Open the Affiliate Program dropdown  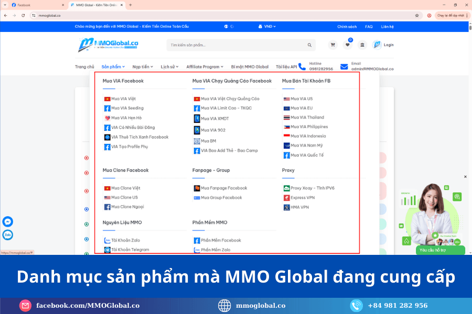pyautogui.click(x=205, y=67)
